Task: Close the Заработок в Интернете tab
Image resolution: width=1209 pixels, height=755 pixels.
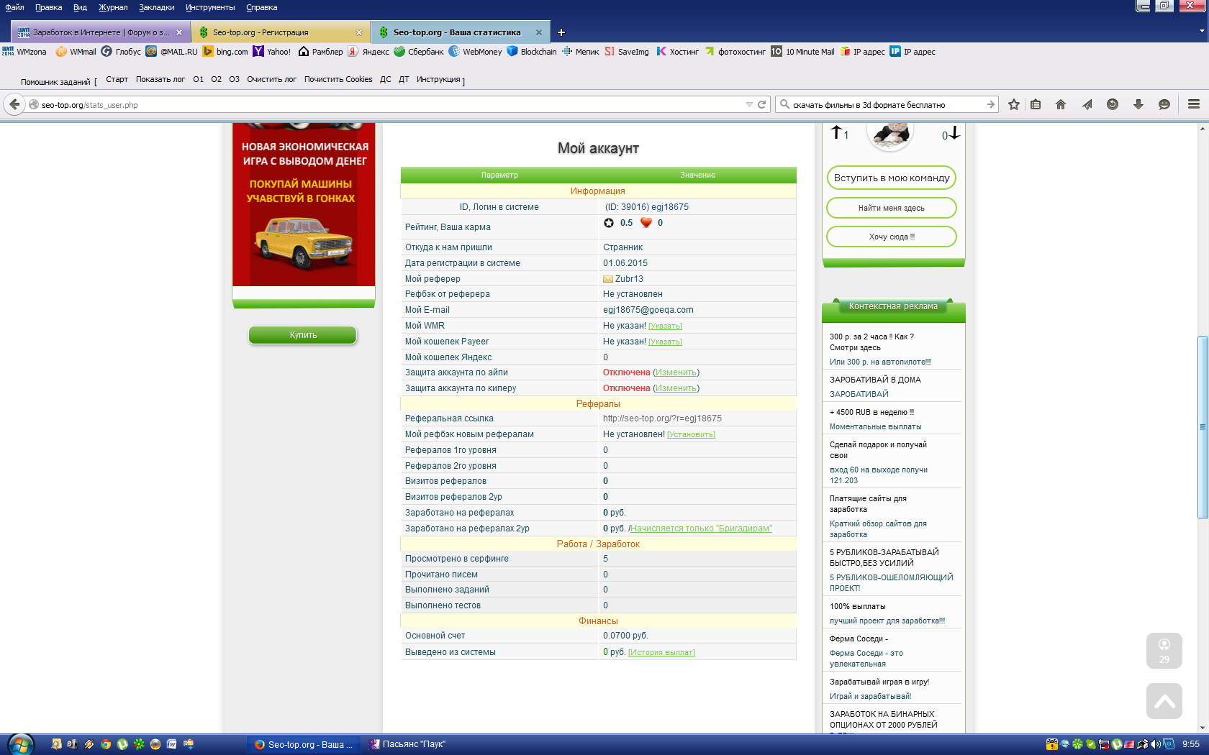Action: (x=179, y=32)
